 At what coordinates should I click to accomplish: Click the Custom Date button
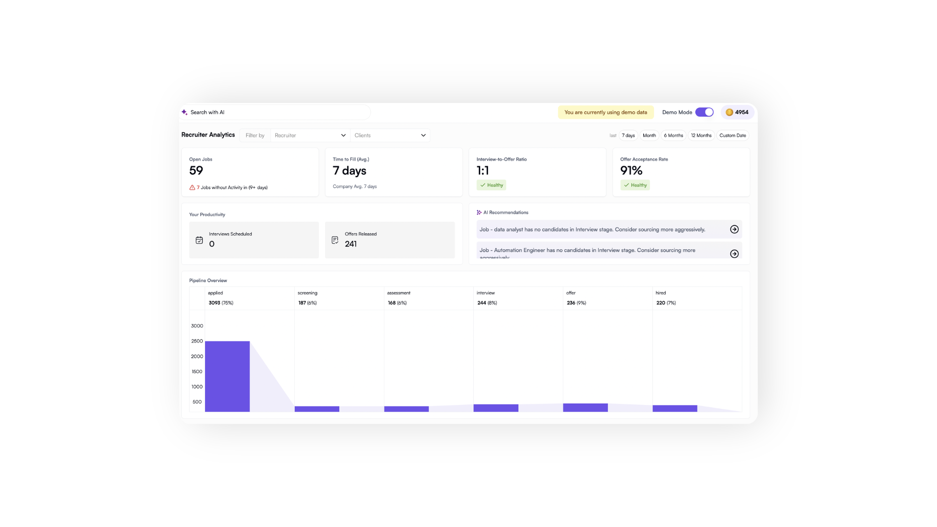(x=732, y=136)
